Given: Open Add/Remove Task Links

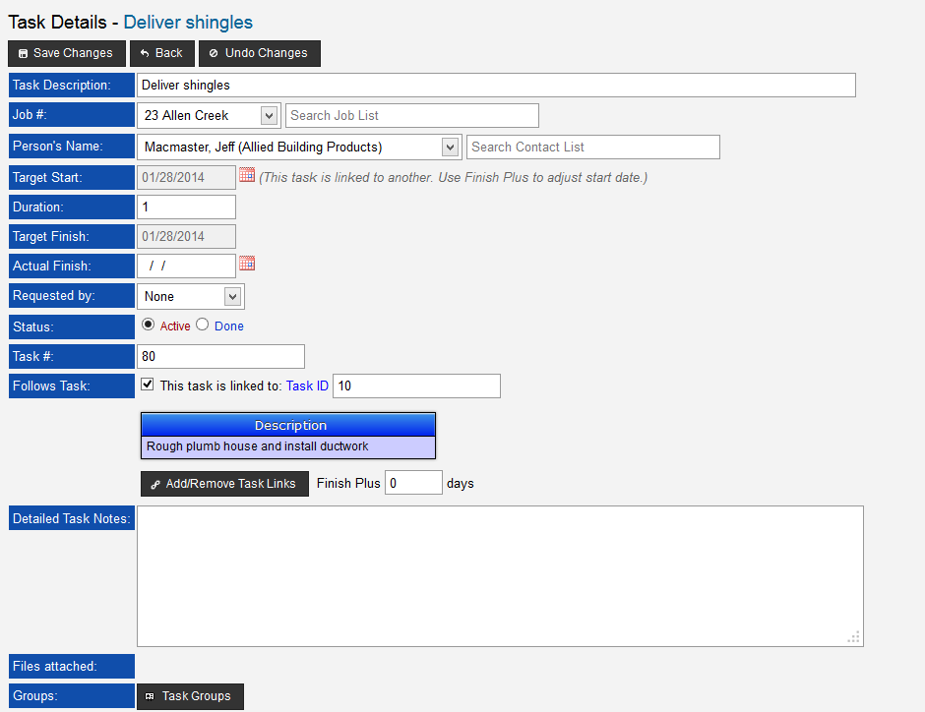Looking at the screenshot, I should pyautogui.click(x=223, y=484).
